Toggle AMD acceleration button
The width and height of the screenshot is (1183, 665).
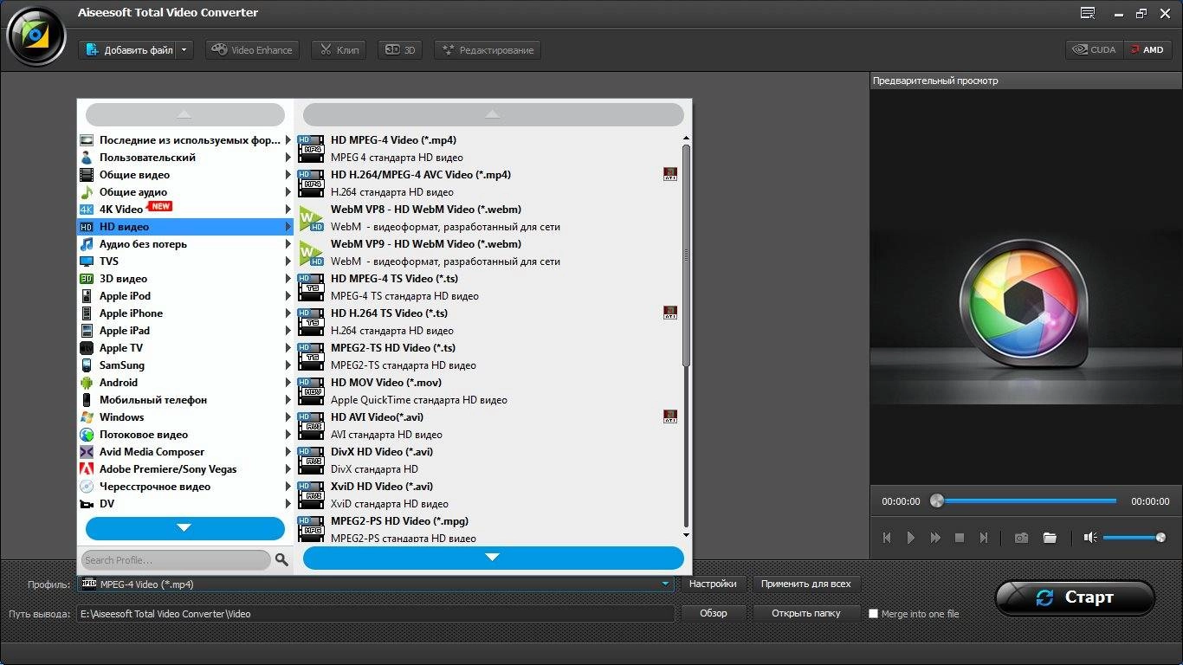pos(1147,50)
